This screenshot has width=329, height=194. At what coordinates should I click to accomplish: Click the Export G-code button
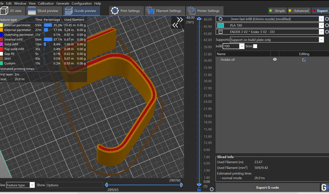tap(267, 187)
